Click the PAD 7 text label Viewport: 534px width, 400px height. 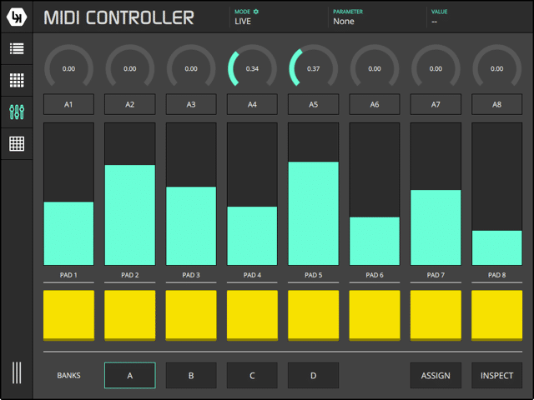point(436,275)
